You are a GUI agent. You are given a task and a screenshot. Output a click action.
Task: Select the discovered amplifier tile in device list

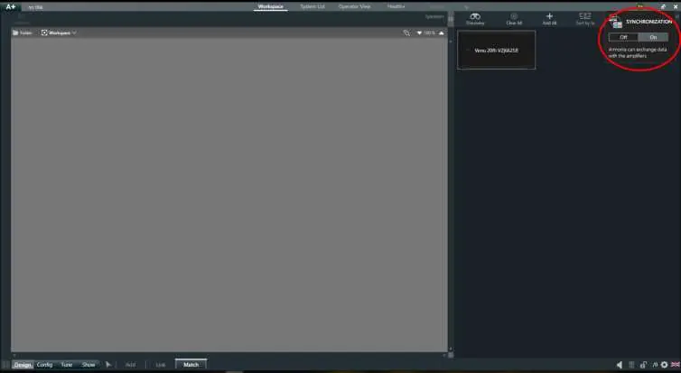(496, 50)
